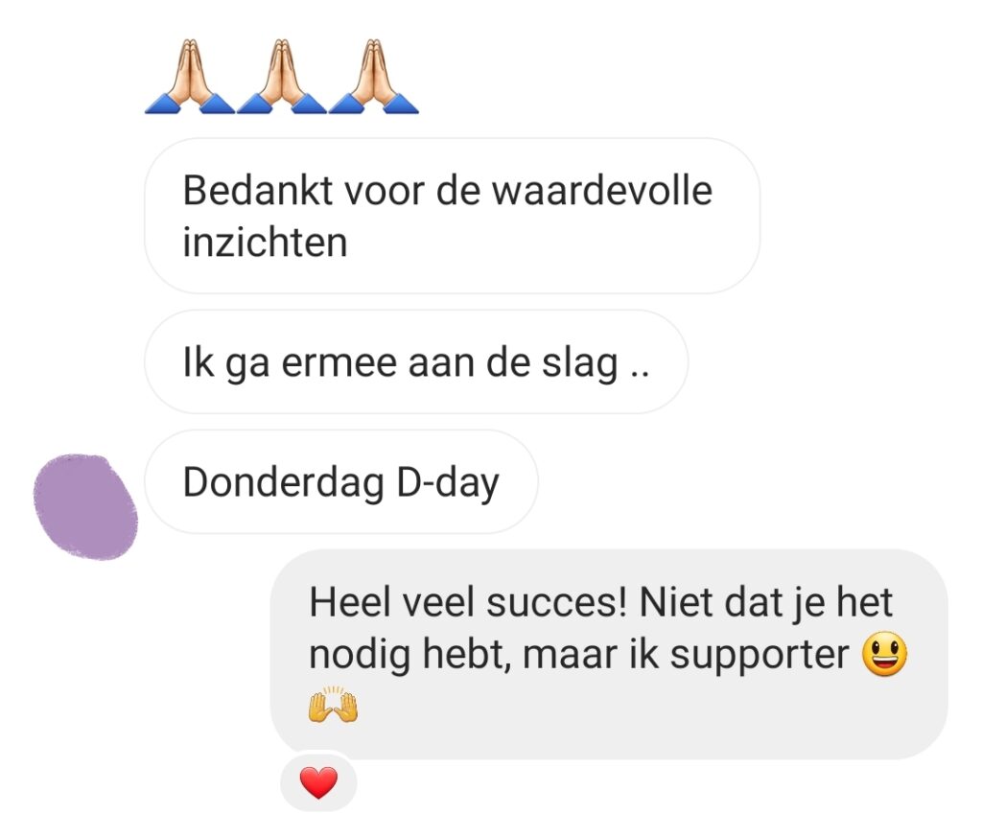Screen dimensions: 982x837
Task: Click the word 'Donderdag' in the message
Action: click(x=284, y=482)
